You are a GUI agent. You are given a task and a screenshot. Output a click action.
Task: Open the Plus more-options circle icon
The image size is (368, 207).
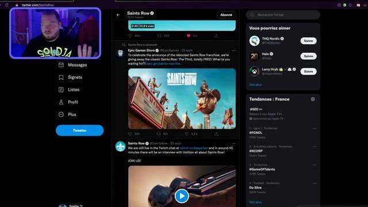pos(61,114)
